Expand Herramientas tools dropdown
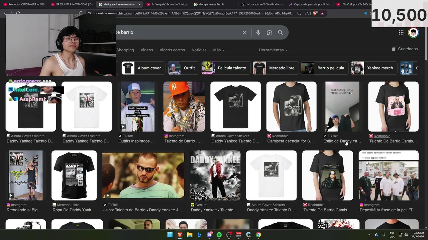The height and width of the screenshot is (240, 428). pyautogui.click(x=273, y=50)
